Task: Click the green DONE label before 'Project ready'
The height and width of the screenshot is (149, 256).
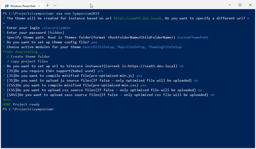Action: coord(7,104)
